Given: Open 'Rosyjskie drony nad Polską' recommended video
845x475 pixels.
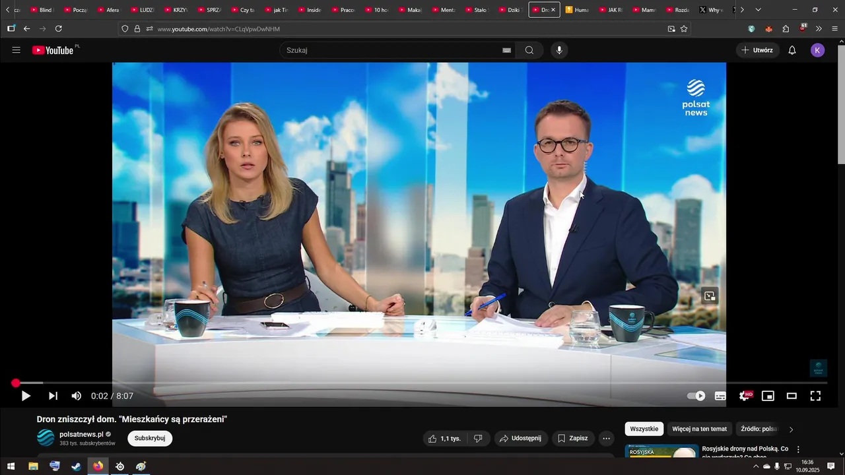Looking at the screenshot, I should pyautogui.click(x=745, y=452).
